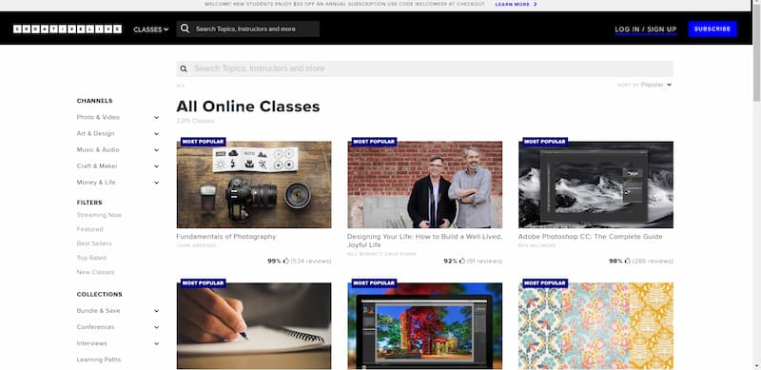Click the Bill Burnett, Dave Evans instructor names
This screenshot has height=370, width=761.
(381, 254)
